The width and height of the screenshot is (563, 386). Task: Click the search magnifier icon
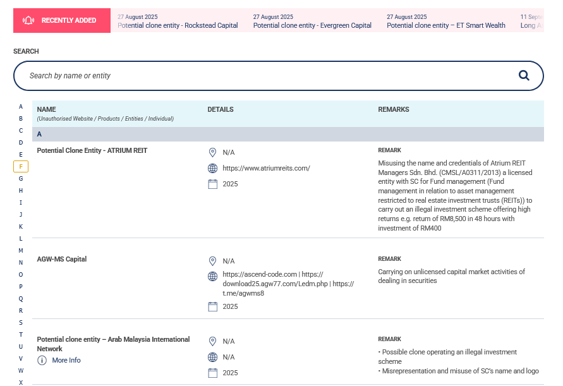[x=524, y=75]
